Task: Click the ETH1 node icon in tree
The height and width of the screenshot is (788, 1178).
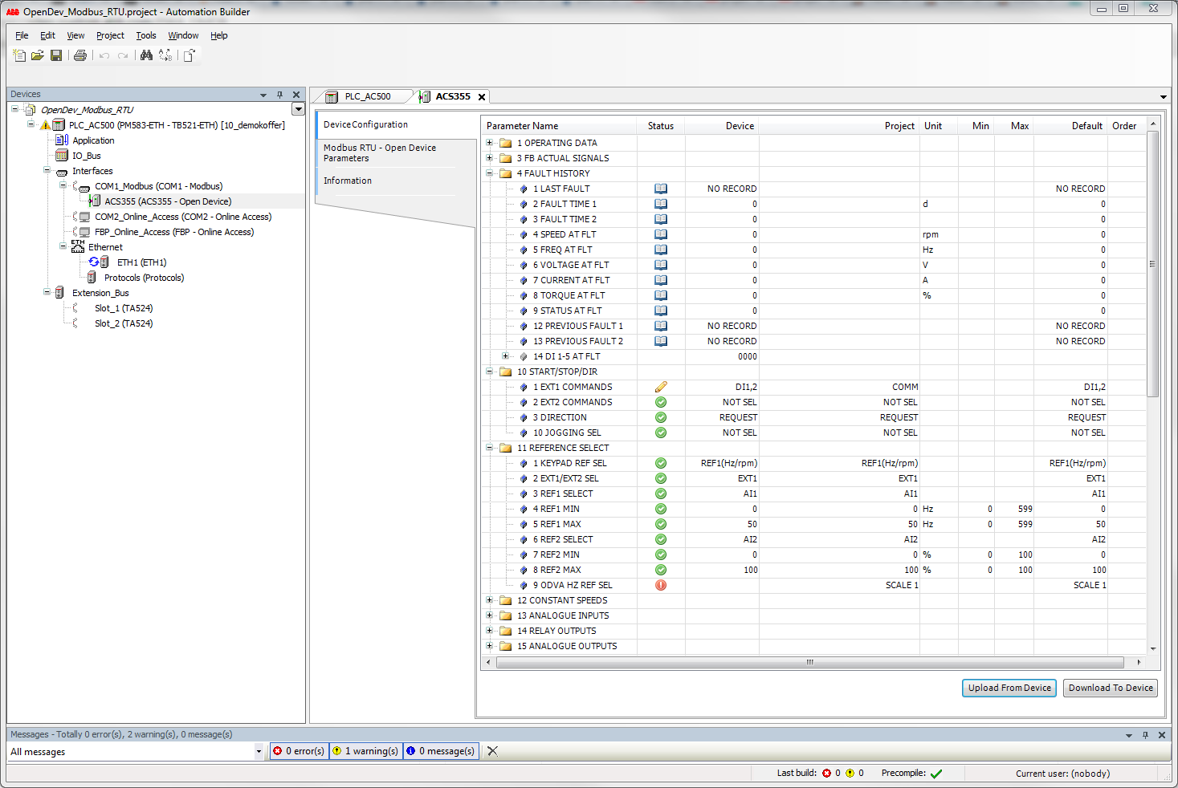Action: (100, 262)
